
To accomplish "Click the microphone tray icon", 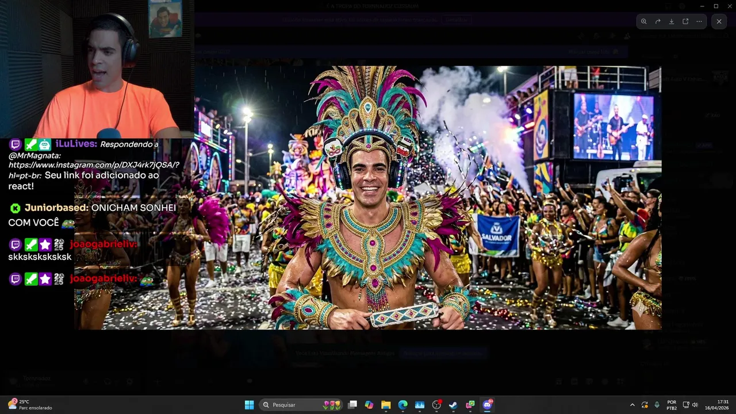I will (x=657, y=405).
